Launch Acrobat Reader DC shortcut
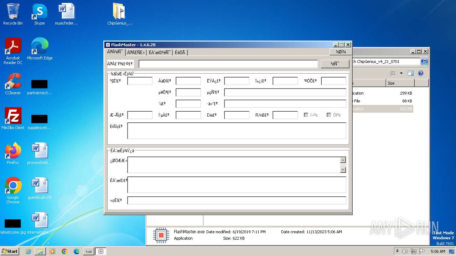 pos(13,51)
